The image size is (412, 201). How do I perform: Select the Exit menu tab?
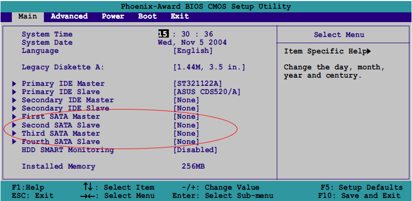pos(180,16)
